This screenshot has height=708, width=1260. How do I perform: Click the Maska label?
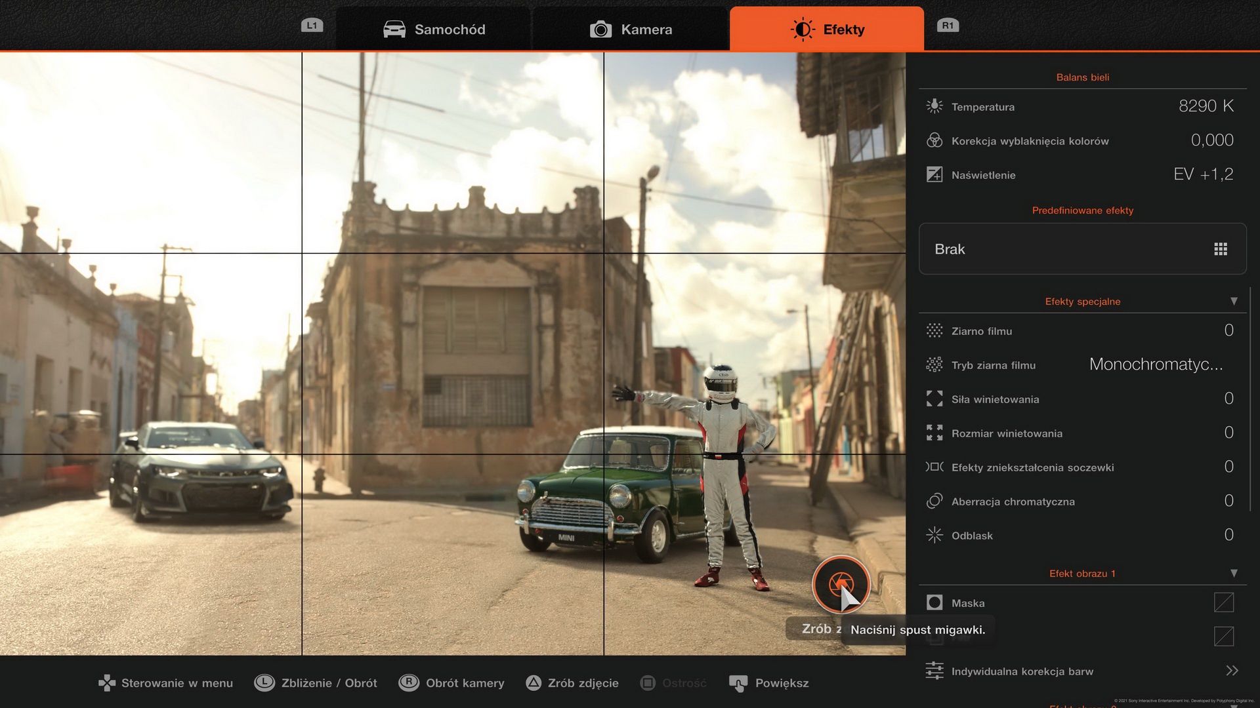click(x=968, y=603)
